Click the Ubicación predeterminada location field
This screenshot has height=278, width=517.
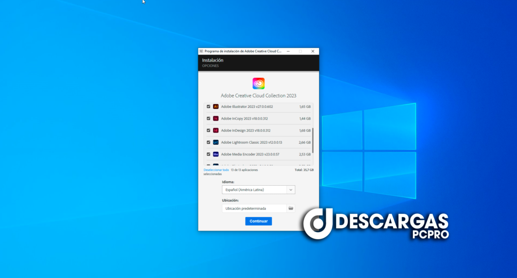(254, 208)
